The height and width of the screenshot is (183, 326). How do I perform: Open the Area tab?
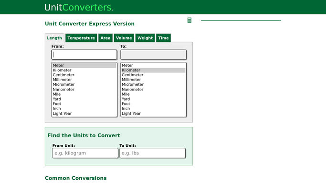pos(105,38)
